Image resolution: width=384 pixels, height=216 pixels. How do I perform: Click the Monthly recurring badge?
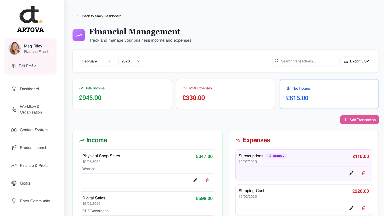[x=276, y=156]
